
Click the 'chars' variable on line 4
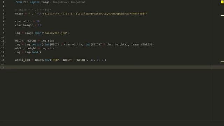point(19,14)
